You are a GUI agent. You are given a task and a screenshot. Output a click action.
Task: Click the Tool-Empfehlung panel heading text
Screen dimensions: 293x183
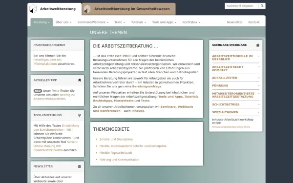point(47,115)
